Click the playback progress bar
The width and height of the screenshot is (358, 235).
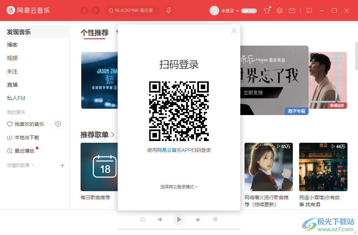(179, 229)
